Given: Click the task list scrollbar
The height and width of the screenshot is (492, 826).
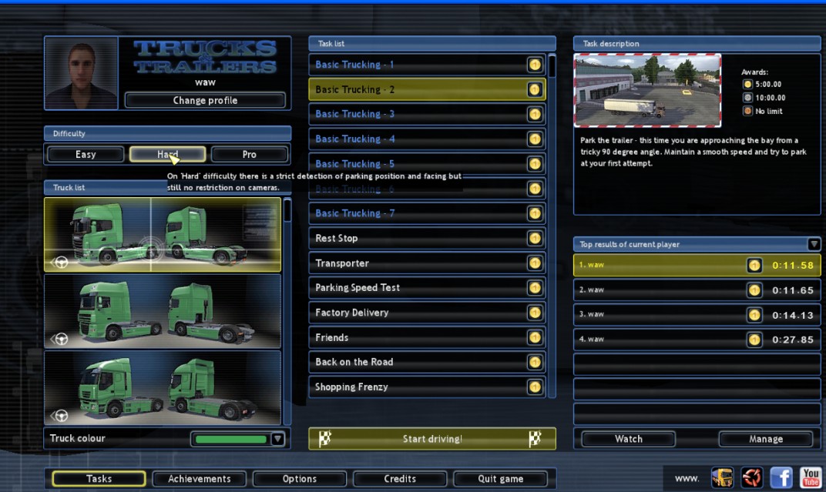Looking at the screenshot, I should point(552,226).
